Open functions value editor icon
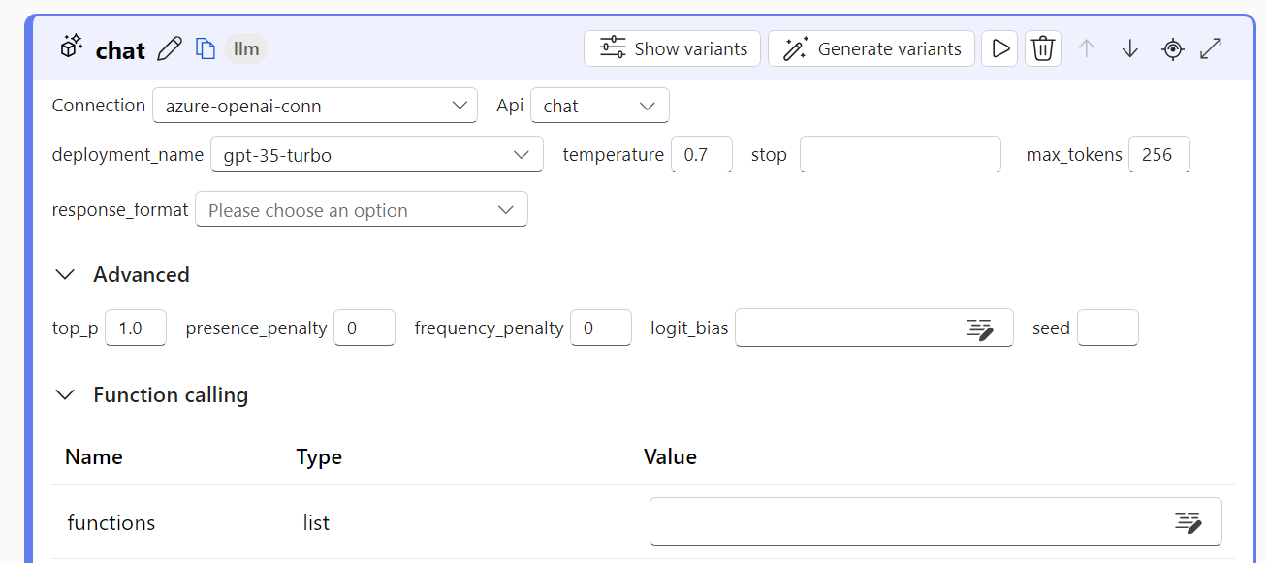Viewport: 1268px width, 563px height. (1189, 522)
